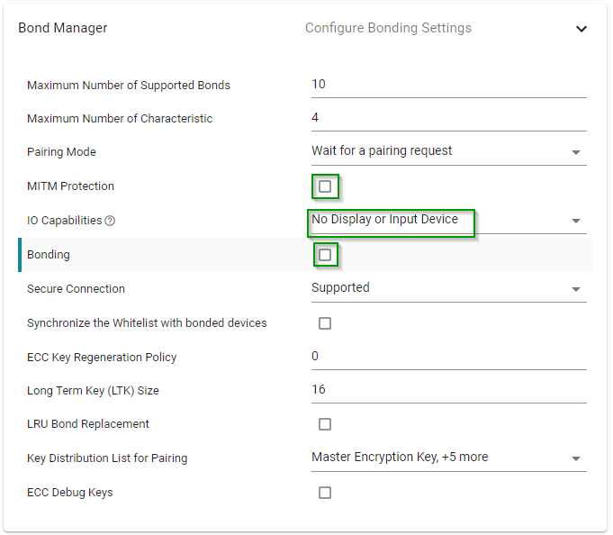Click the Secure Connection label
Screen dimensions: 613x535
coord(76,289)
